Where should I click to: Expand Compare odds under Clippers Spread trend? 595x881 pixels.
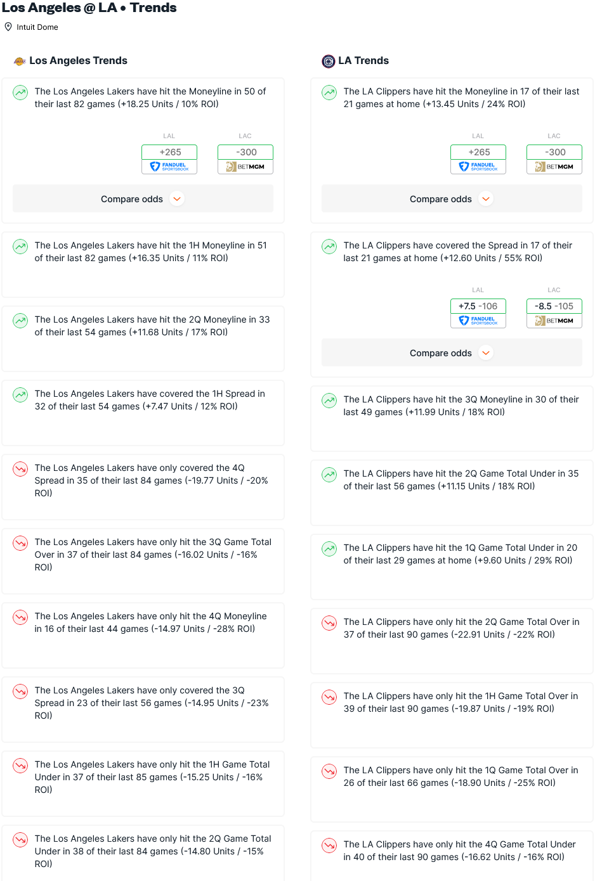pos(452,353)
